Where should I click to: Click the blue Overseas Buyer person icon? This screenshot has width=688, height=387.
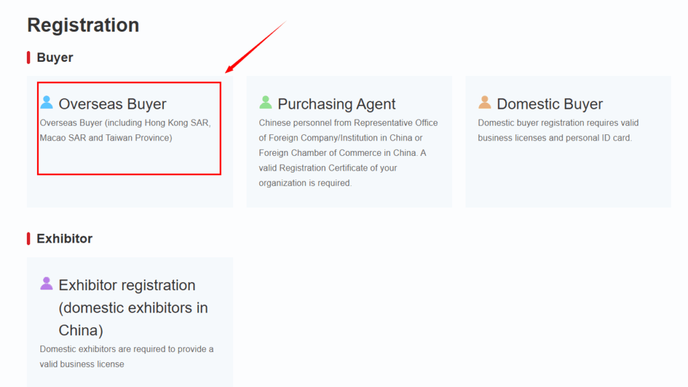click(46, 103)
